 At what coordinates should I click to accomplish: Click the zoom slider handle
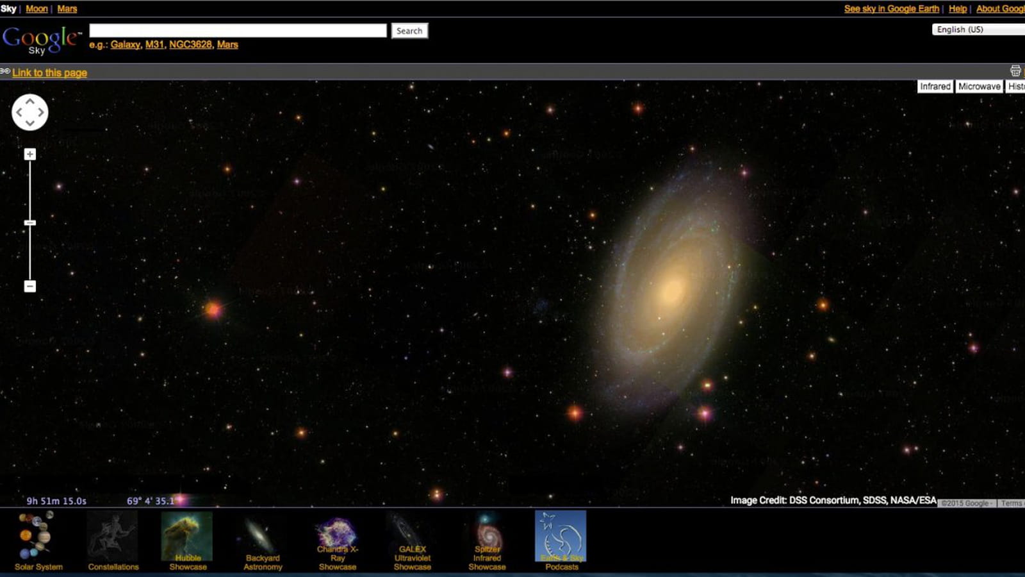[30, 223]
